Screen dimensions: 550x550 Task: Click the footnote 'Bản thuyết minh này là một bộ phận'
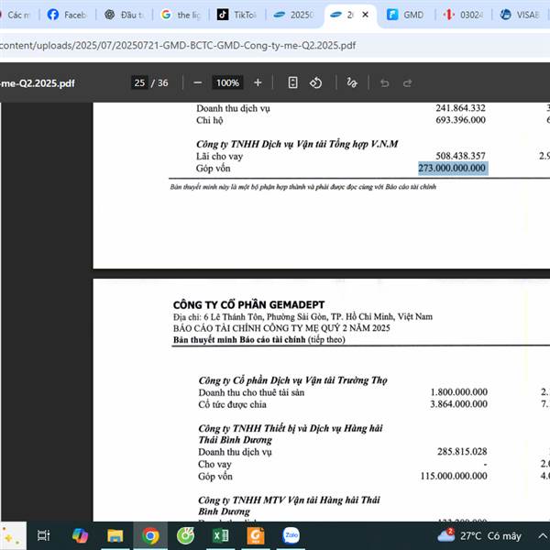pyautogui.click(x=303, y=187)
